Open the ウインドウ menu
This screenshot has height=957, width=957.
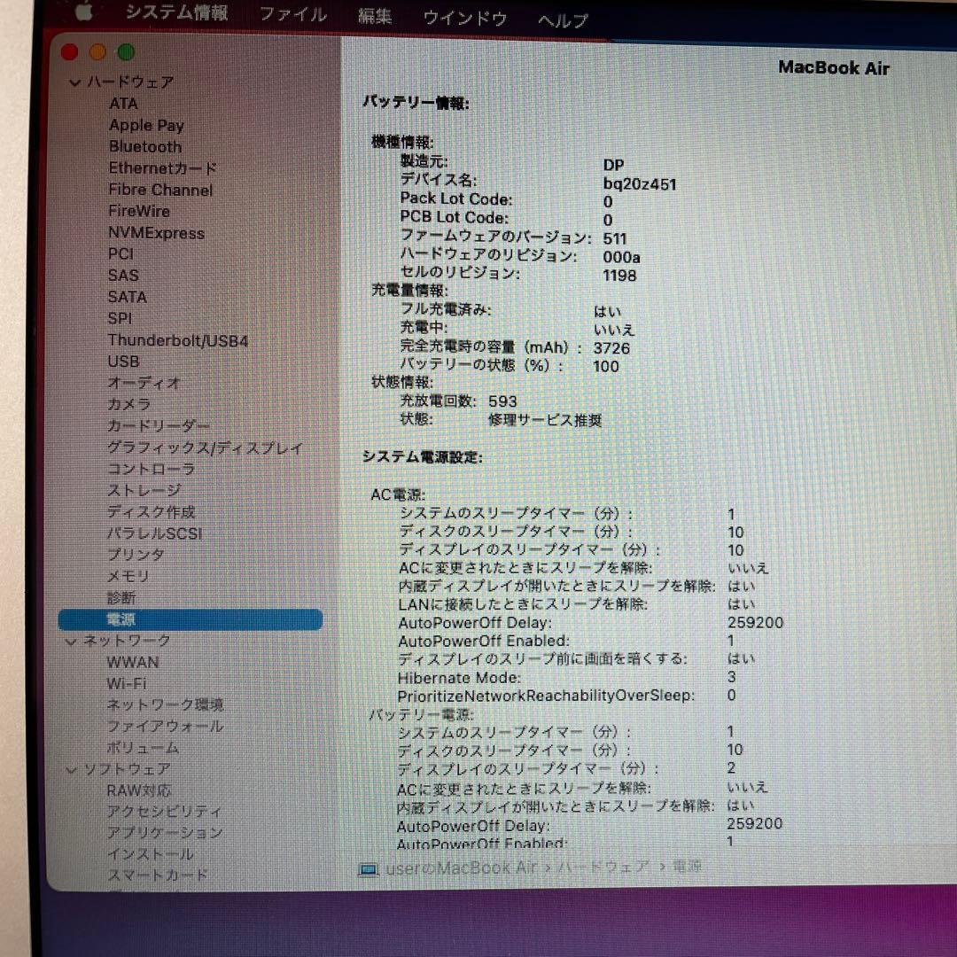click(465, 19)
